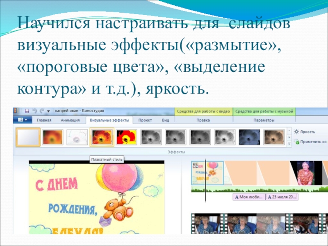This screenshot has height=246, width=328.
Task: Apply the blurred orange flower effect
Action: click(x=52, y=137)
